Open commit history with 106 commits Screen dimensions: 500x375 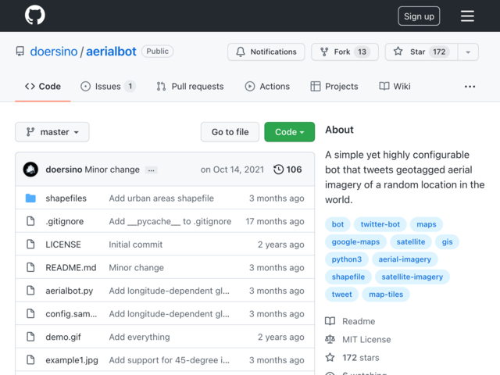tap(287, 170)
